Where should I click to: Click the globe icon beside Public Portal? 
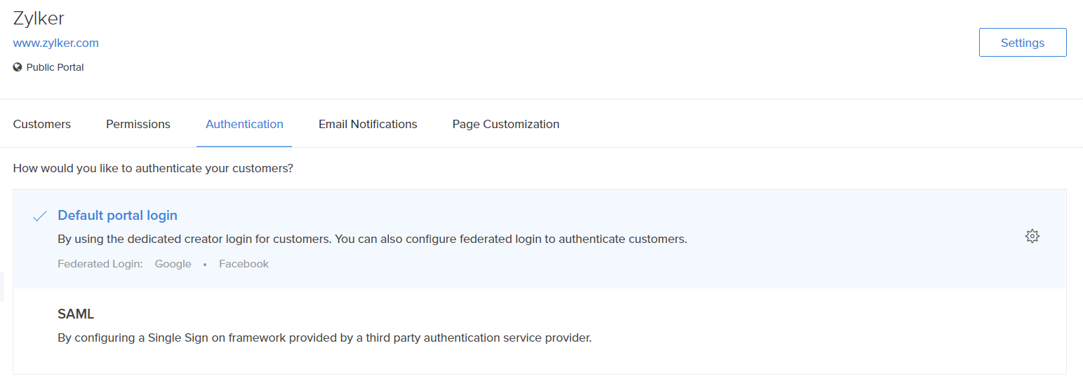click(x=18, y=68)
